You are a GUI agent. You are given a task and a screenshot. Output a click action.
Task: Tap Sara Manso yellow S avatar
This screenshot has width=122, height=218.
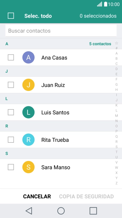point(28,167)
